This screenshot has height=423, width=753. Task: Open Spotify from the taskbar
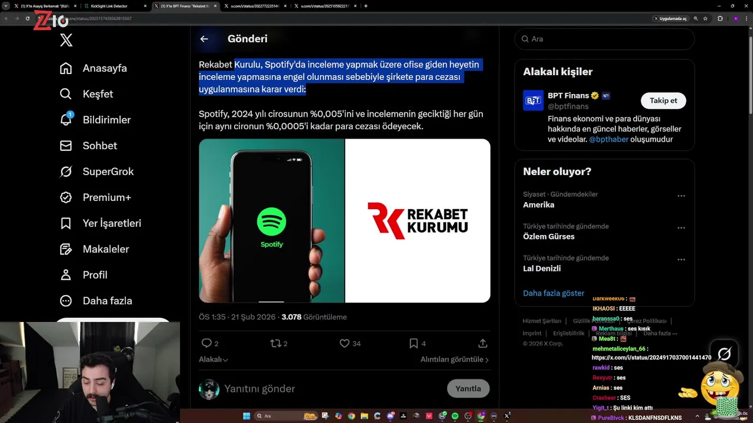(x=455, y=416)
